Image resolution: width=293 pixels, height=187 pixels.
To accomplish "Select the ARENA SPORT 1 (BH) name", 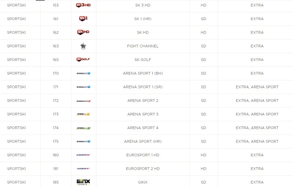I will click(x=143, y=73).
